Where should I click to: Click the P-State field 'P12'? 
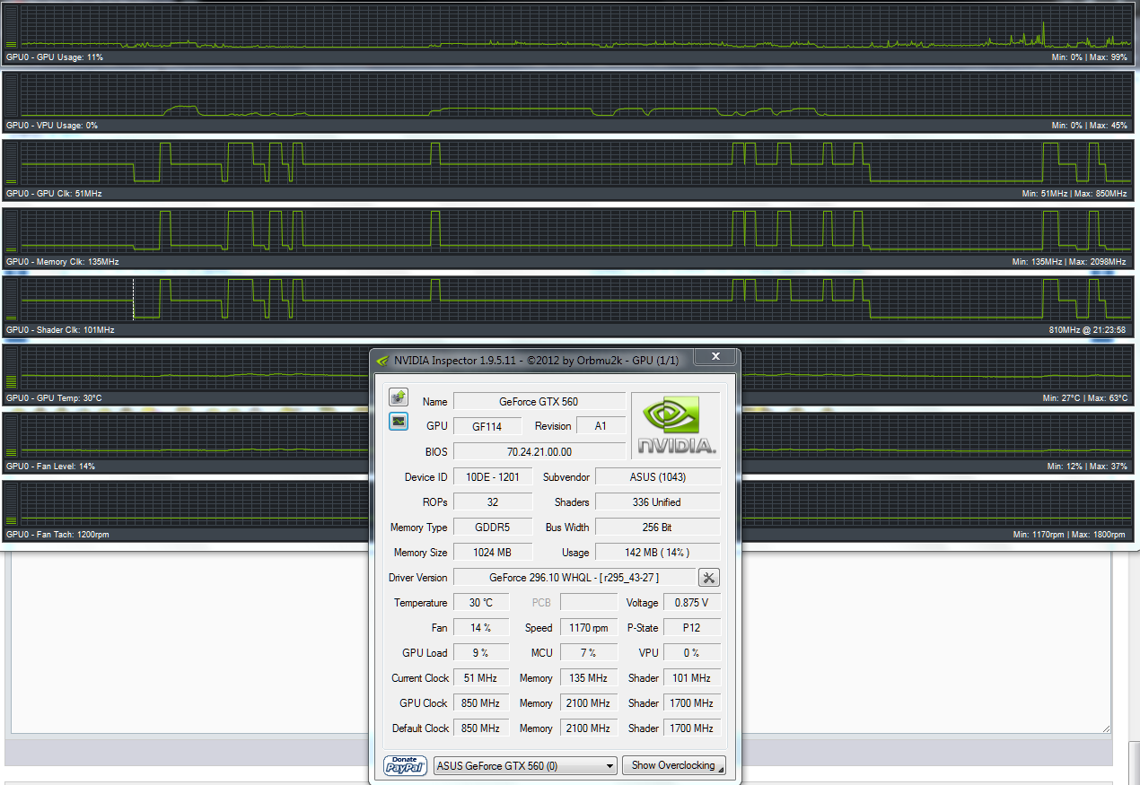point(691,628)
